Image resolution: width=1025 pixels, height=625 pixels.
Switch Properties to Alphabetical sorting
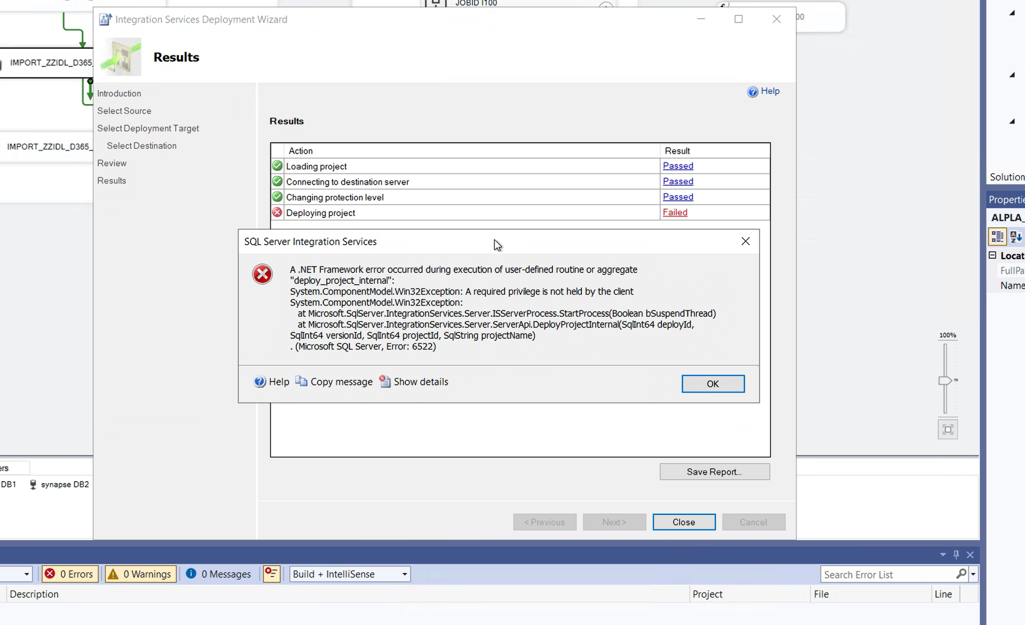[x=1016, y=237]
